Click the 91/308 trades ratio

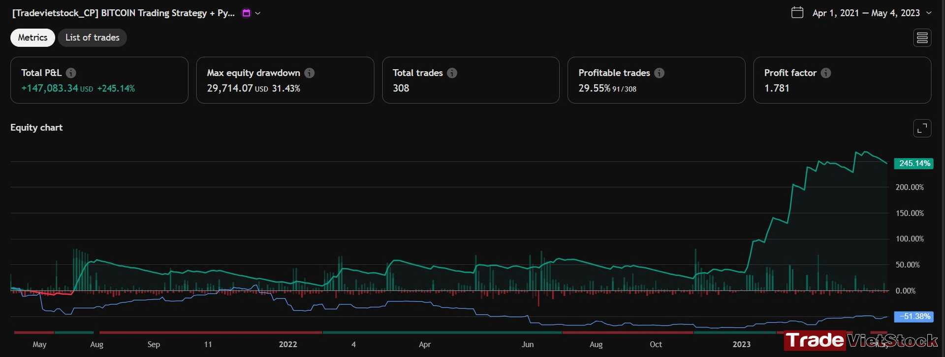[x=625, y=89]
